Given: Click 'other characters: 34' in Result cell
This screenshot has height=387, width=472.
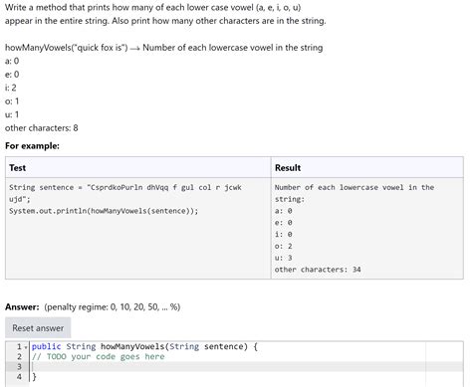Looking at the screenshot, I should 318,270.
